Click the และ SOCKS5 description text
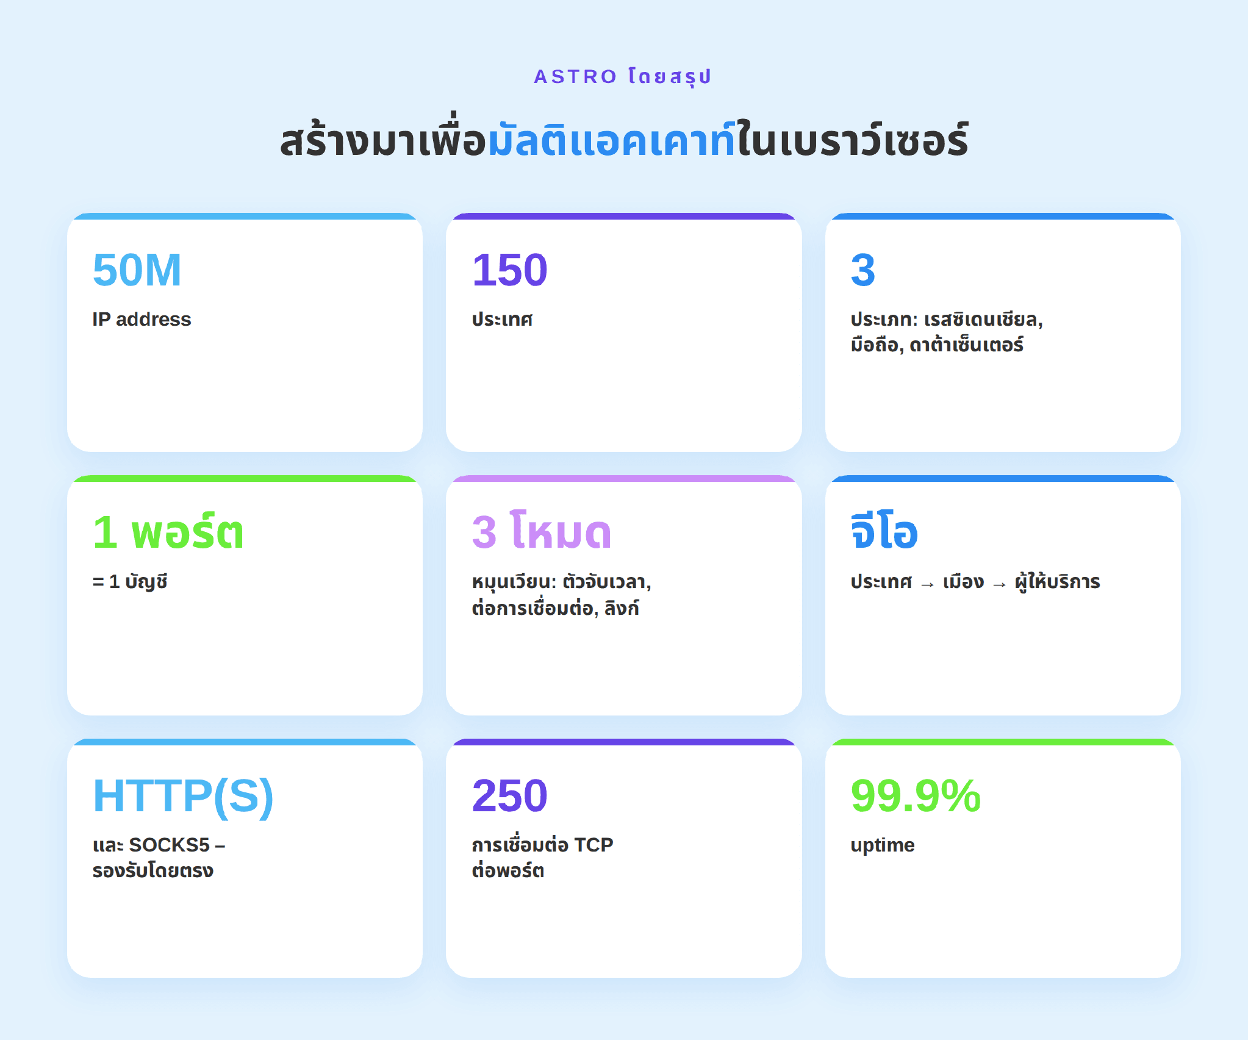The image size is (1248, 1040). (x=159, y=858)
